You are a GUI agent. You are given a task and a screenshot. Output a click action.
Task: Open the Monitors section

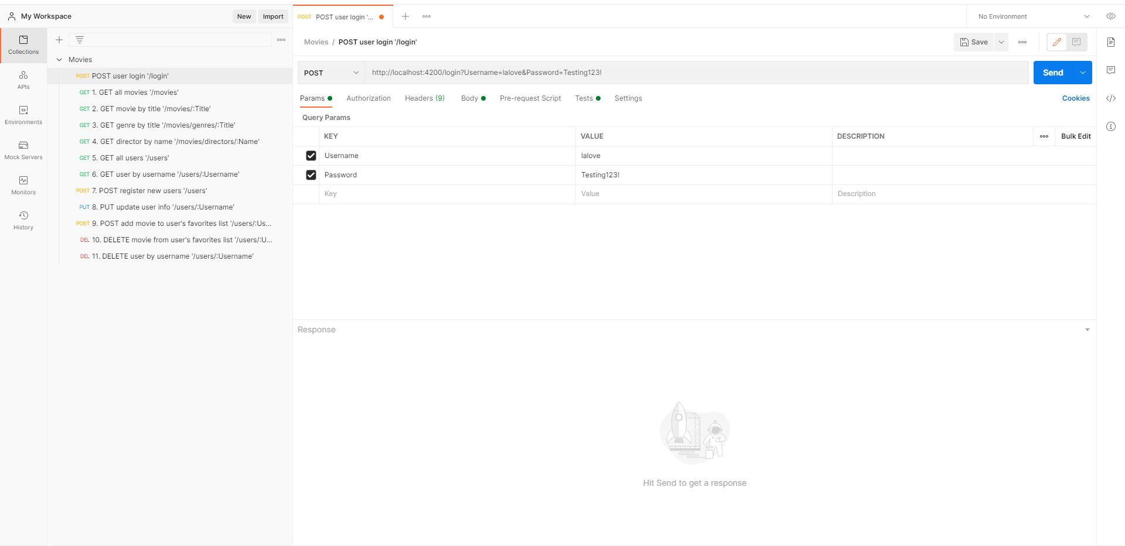click(23, 184)
